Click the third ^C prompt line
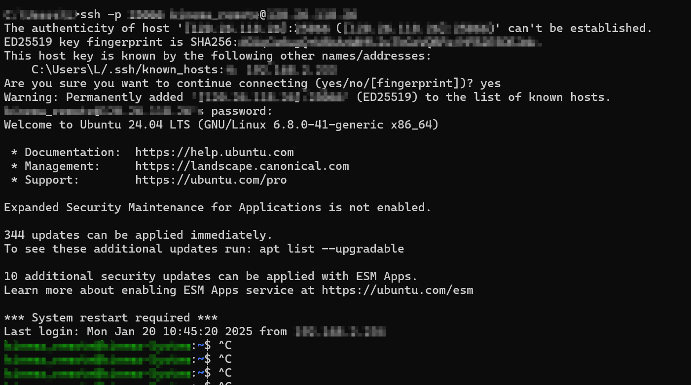 coord(118,373)
